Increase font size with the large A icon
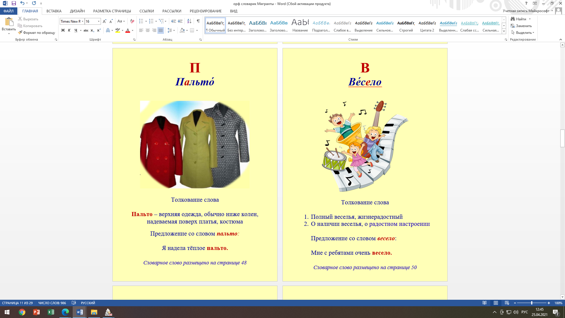This screenshot has width=565, height=318. (x=104, y=21)
